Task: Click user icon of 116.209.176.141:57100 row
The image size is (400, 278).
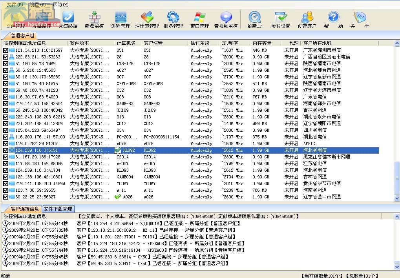Action: point(11,137)
